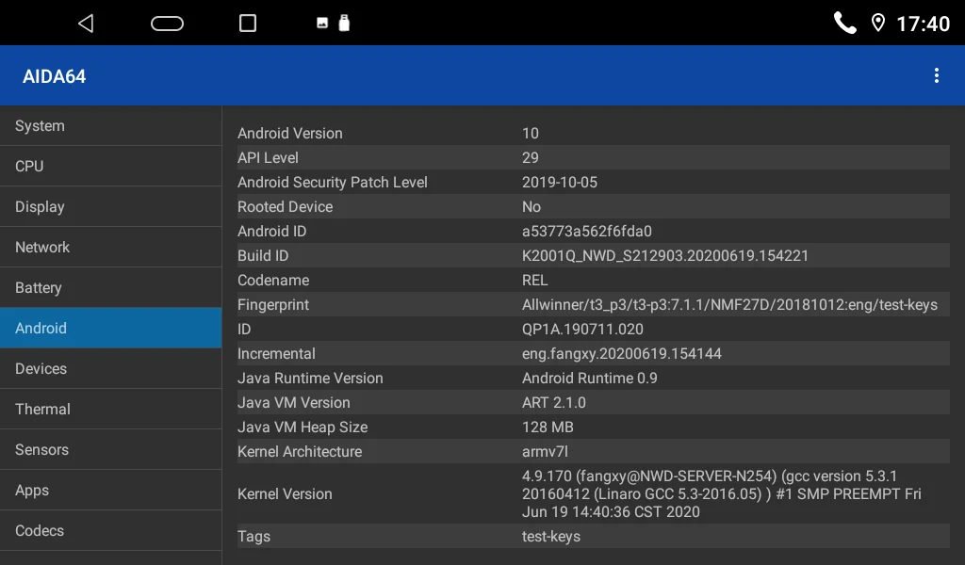Image resolution: width=965 pixels, height=565 pixels.
Task: Select the Codecs category
Action: click(111, 530)
